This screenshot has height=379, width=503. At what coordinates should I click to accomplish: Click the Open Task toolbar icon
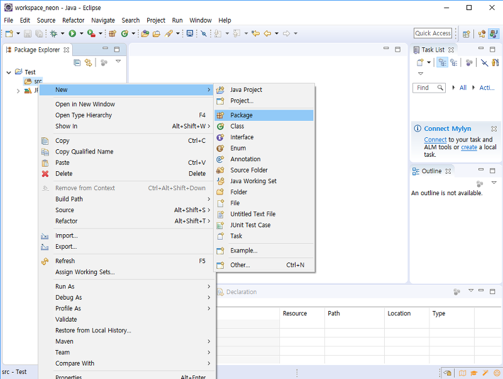point(157,33)
